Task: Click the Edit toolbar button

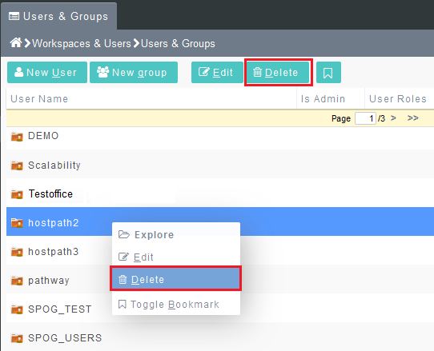Action: [x=217, y=73]
